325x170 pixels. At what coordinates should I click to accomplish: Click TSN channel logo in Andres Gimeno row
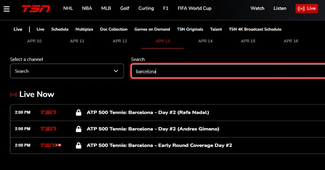(48, 129)
